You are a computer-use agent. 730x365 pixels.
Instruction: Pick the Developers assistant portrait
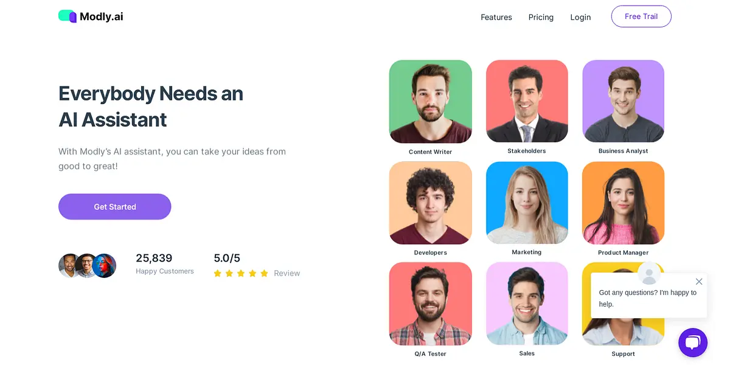(x=431, y=203)
